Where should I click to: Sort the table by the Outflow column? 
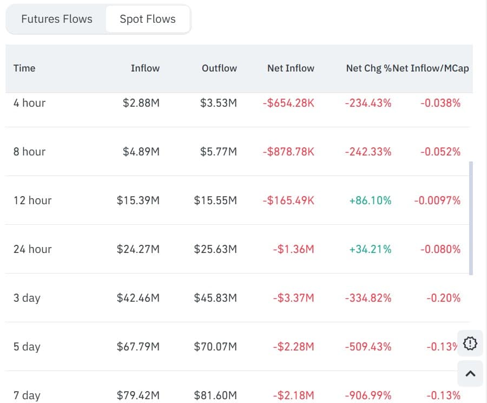pyautogui.click(x=219, y=68)
